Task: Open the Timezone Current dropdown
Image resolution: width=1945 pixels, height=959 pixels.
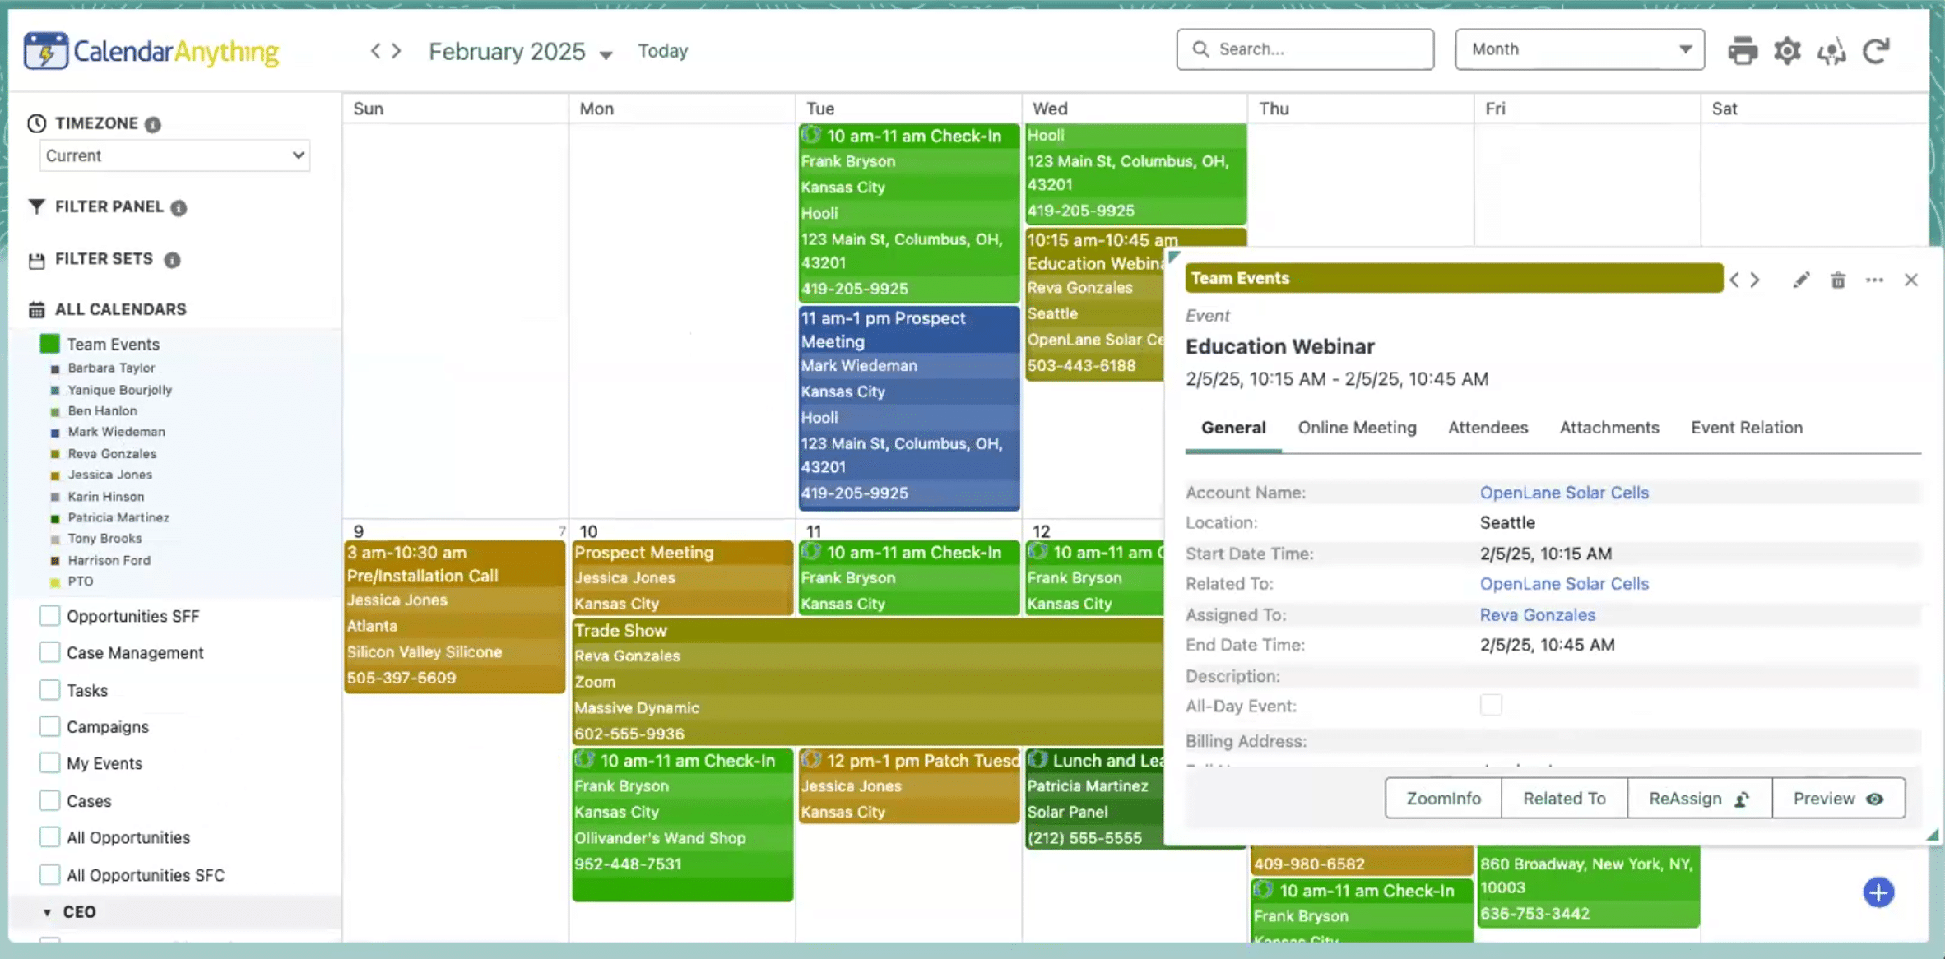Action: click(x=174, y=155)
